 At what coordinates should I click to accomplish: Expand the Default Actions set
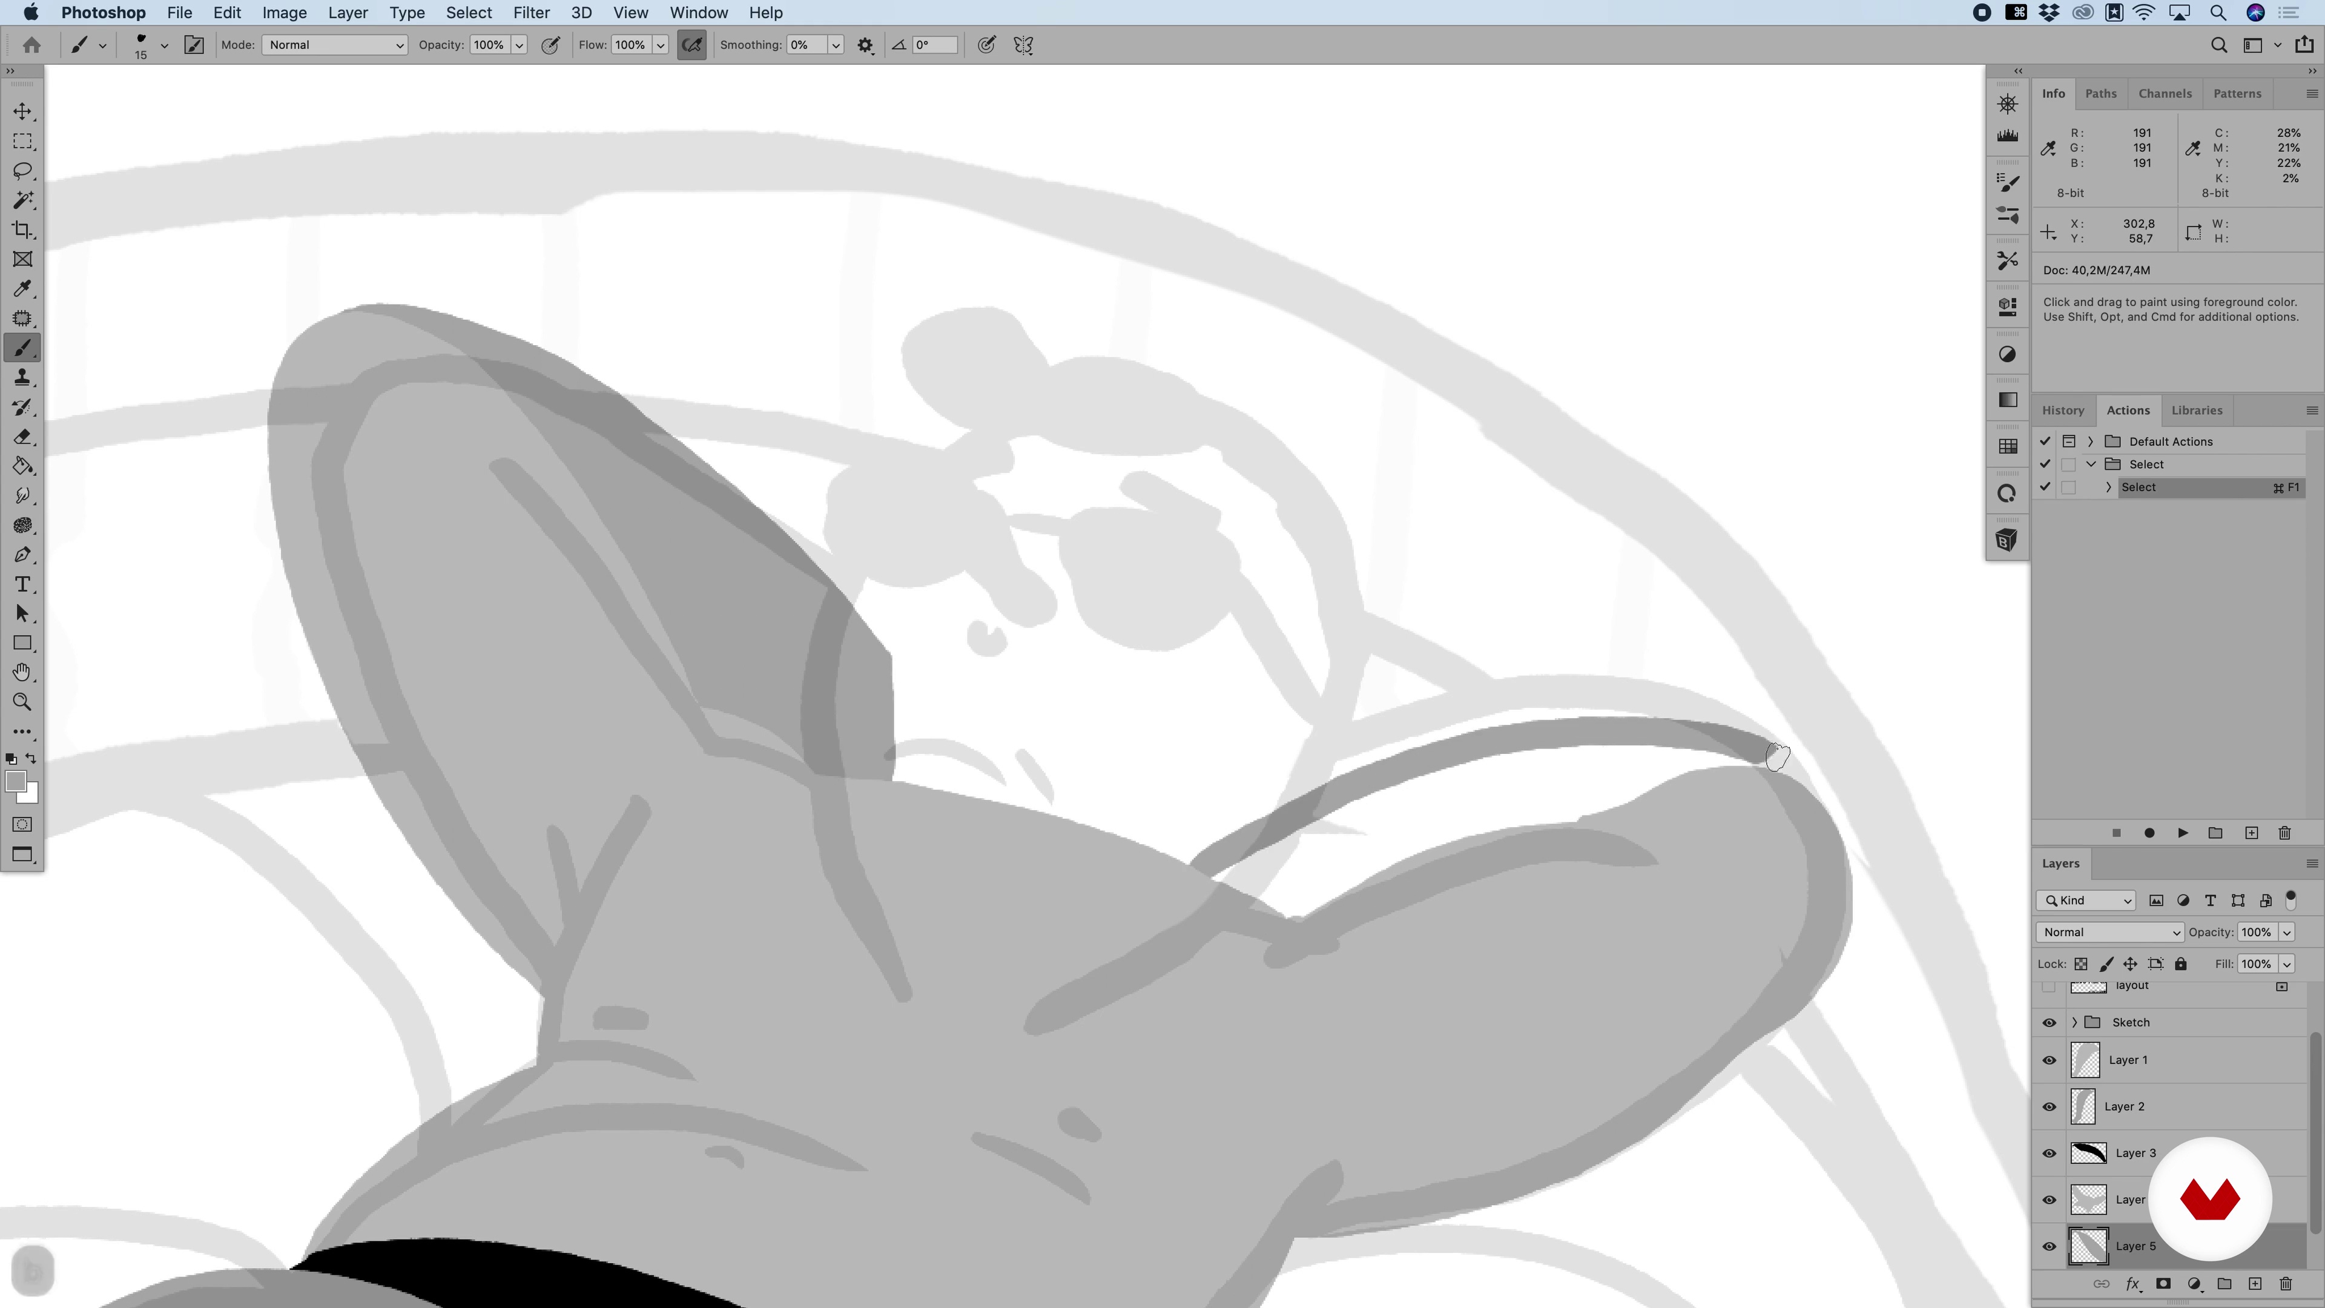pos(2090,441)
